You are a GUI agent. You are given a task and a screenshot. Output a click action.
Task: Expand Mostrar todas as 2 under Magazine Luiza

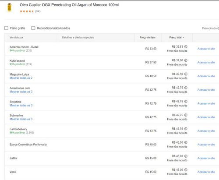click(x=21, y=78)
